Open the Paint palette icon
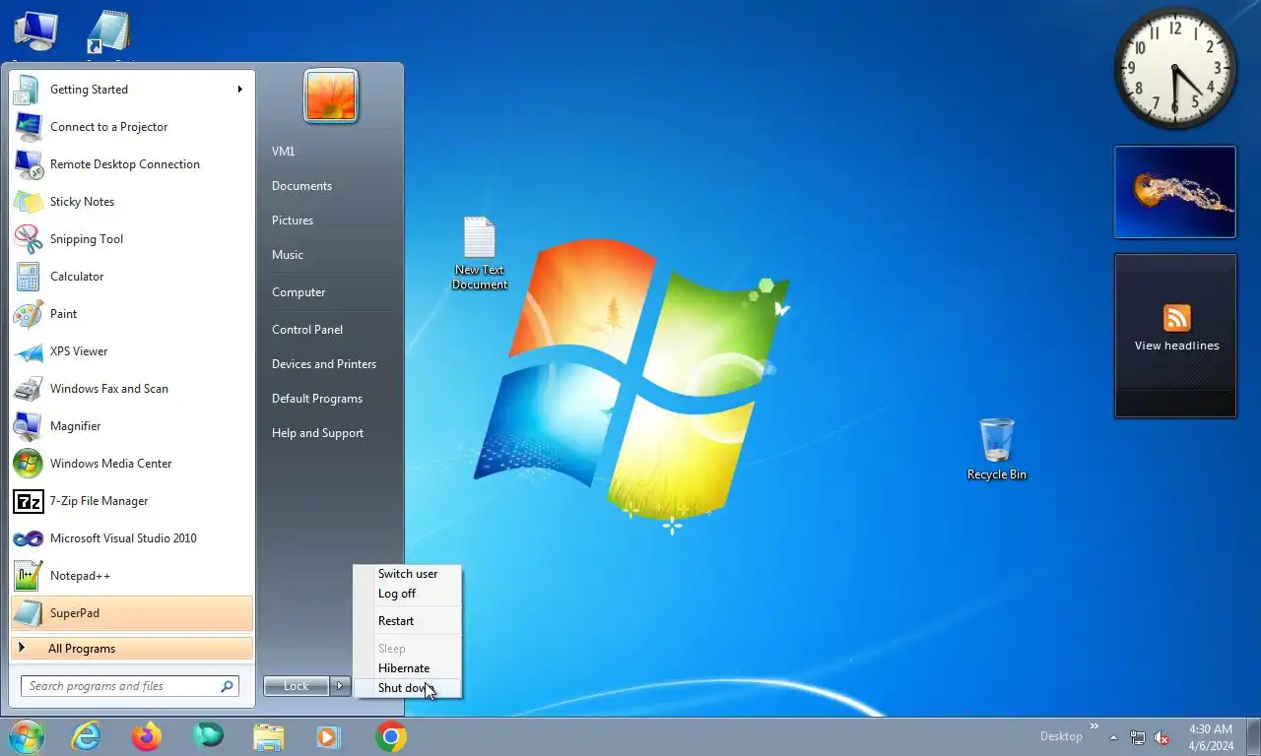This screenshot has height=756, width=1261. (x=28, y=314)
